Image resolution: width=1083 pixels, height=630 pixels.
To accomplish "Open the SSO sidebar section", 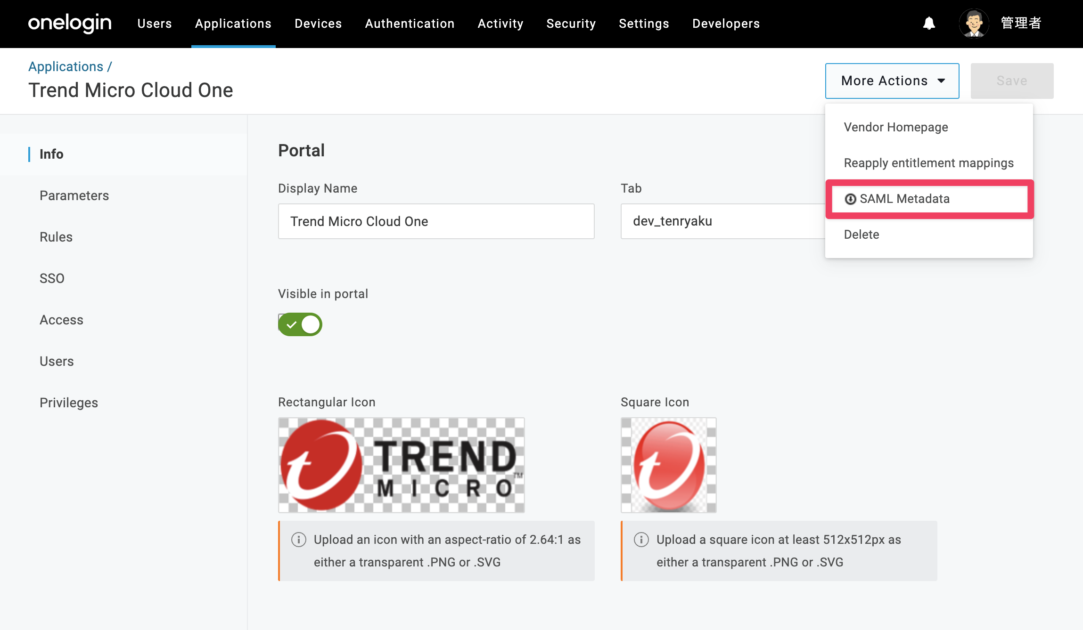I will click(52, 278).
